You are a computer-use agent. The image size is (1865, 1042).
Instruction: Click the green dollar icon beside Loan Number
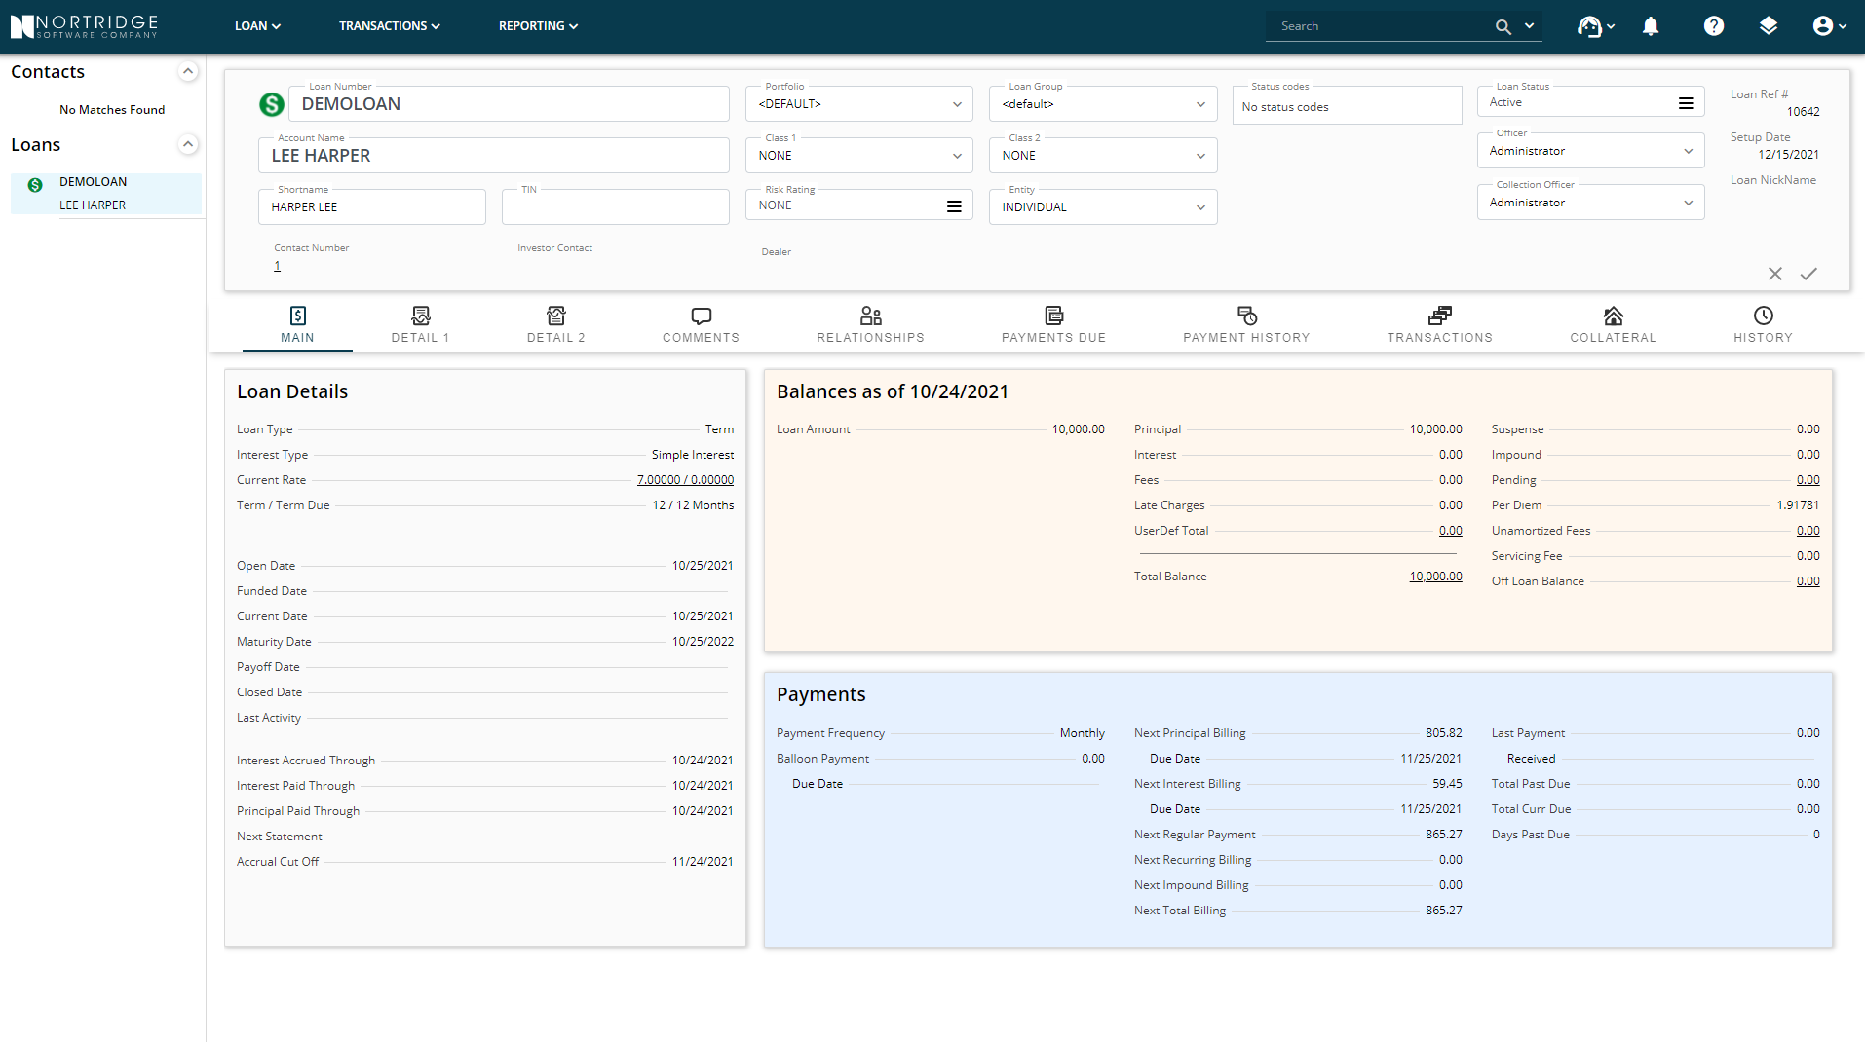(x=272, y=104)
